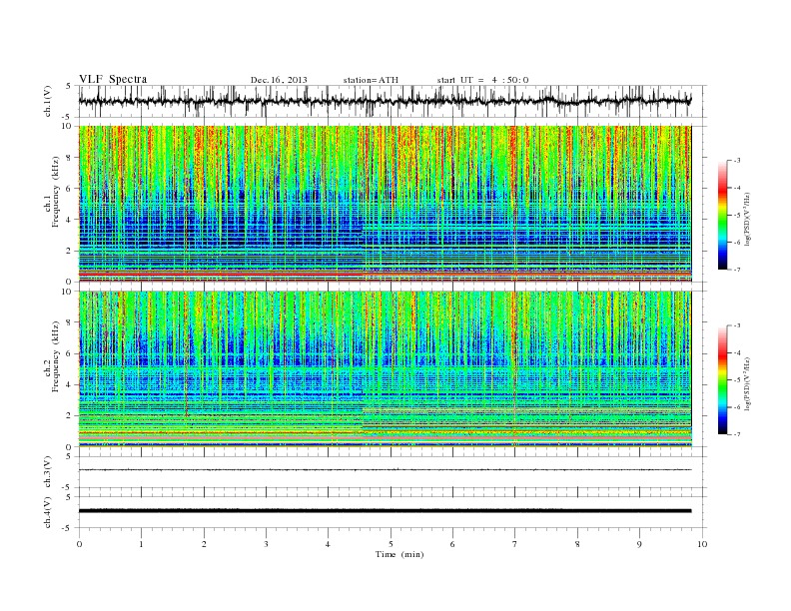
Task: Click the "4" kHz tick on ch.2 axis
Action: coord(70,384)
